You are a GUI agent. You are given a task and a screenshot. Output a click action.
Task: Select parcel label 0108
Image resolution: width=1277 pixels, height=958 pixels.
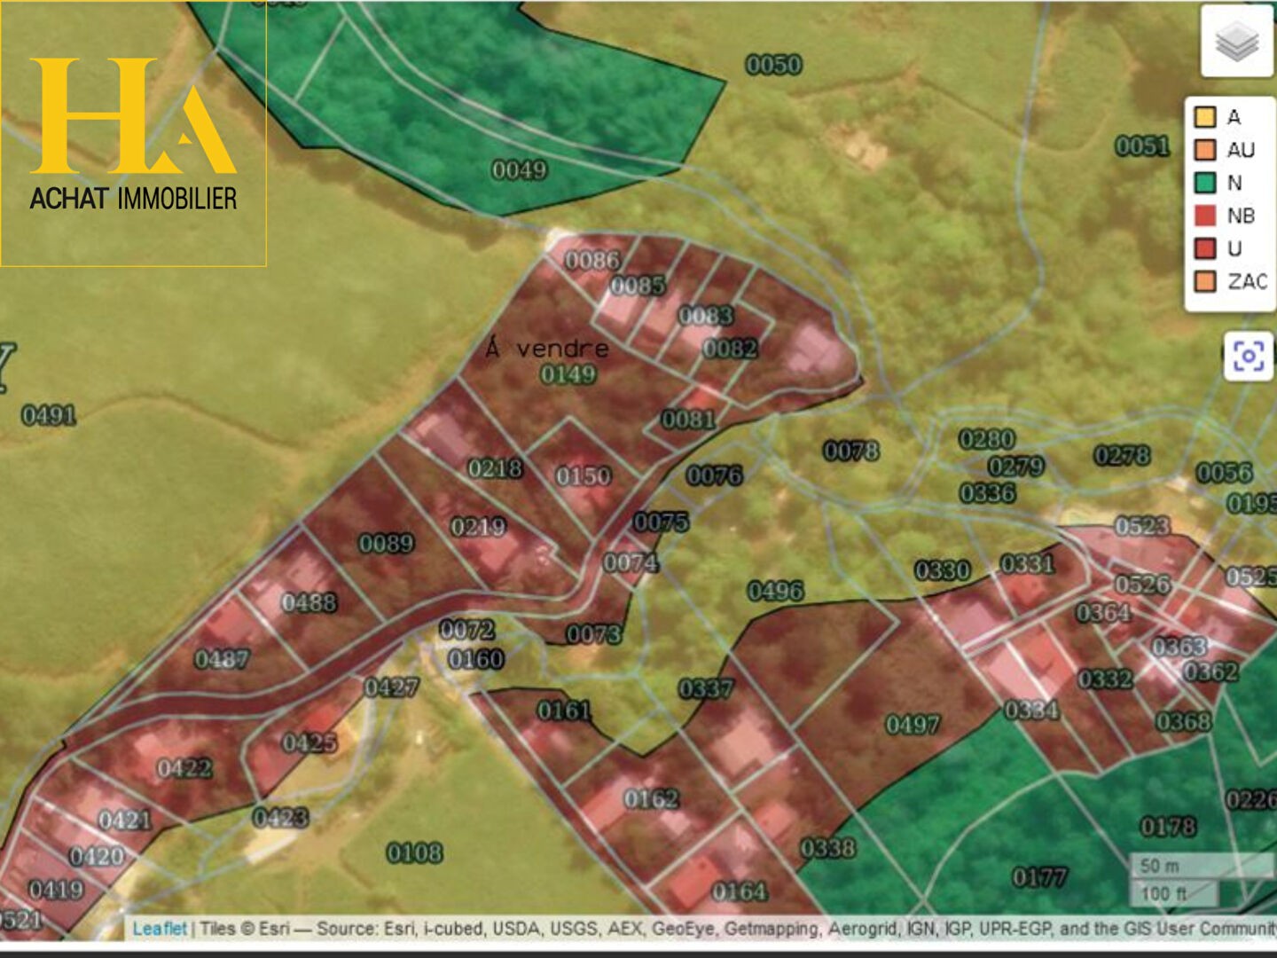click(414, 853)
